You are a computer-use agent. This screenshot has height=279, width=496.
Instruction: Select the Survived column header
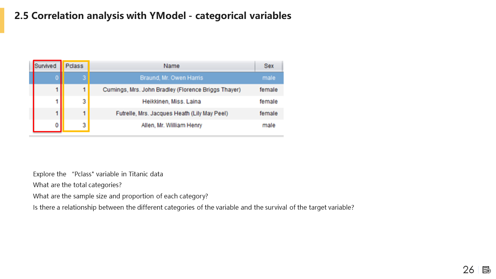[45, 66]
